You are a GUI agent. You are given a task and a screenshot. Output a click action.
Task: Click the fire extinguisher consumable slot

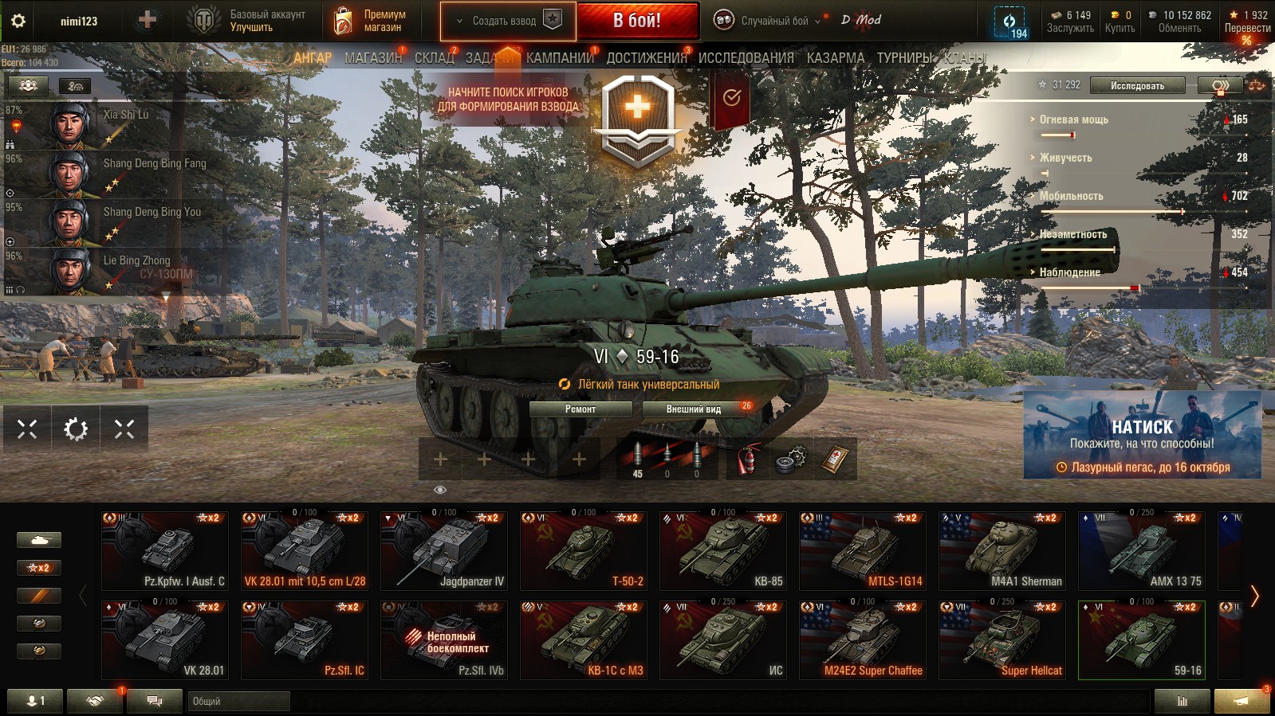pos(748,459)
